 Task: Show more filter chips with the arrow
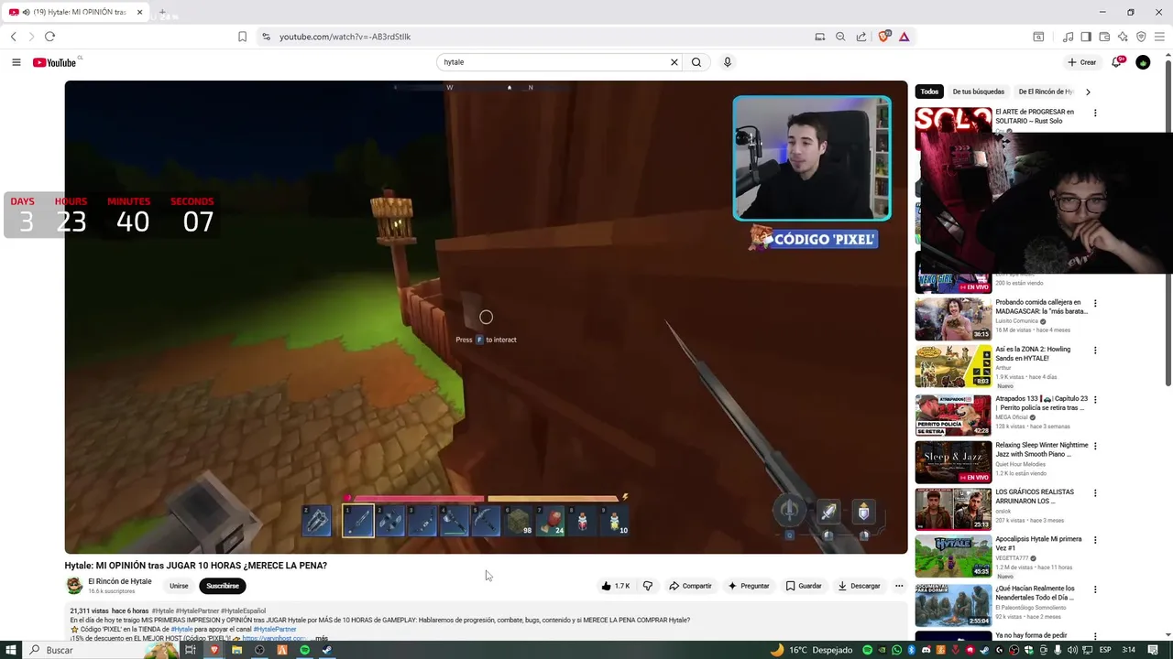point(1088,92)
